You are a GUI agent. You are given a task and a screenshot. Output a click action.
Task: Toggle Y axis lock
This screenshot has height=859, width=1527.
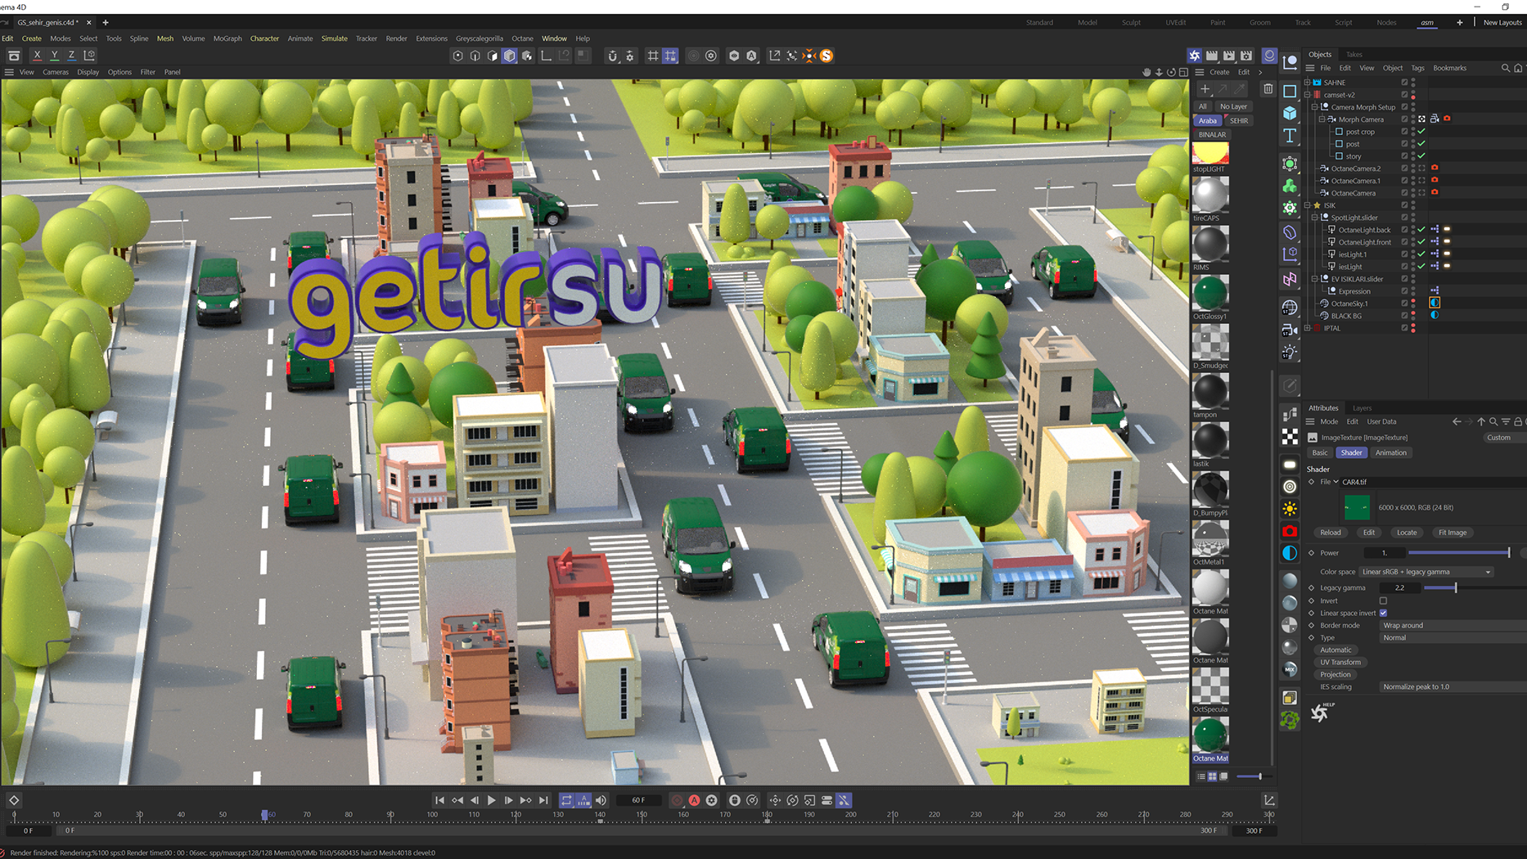point(54,56)
